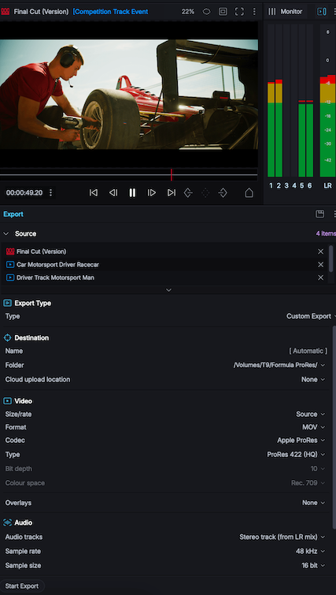336x595 pixels.
Task: Select the Monitor panel tab
Action: [291, 12]
